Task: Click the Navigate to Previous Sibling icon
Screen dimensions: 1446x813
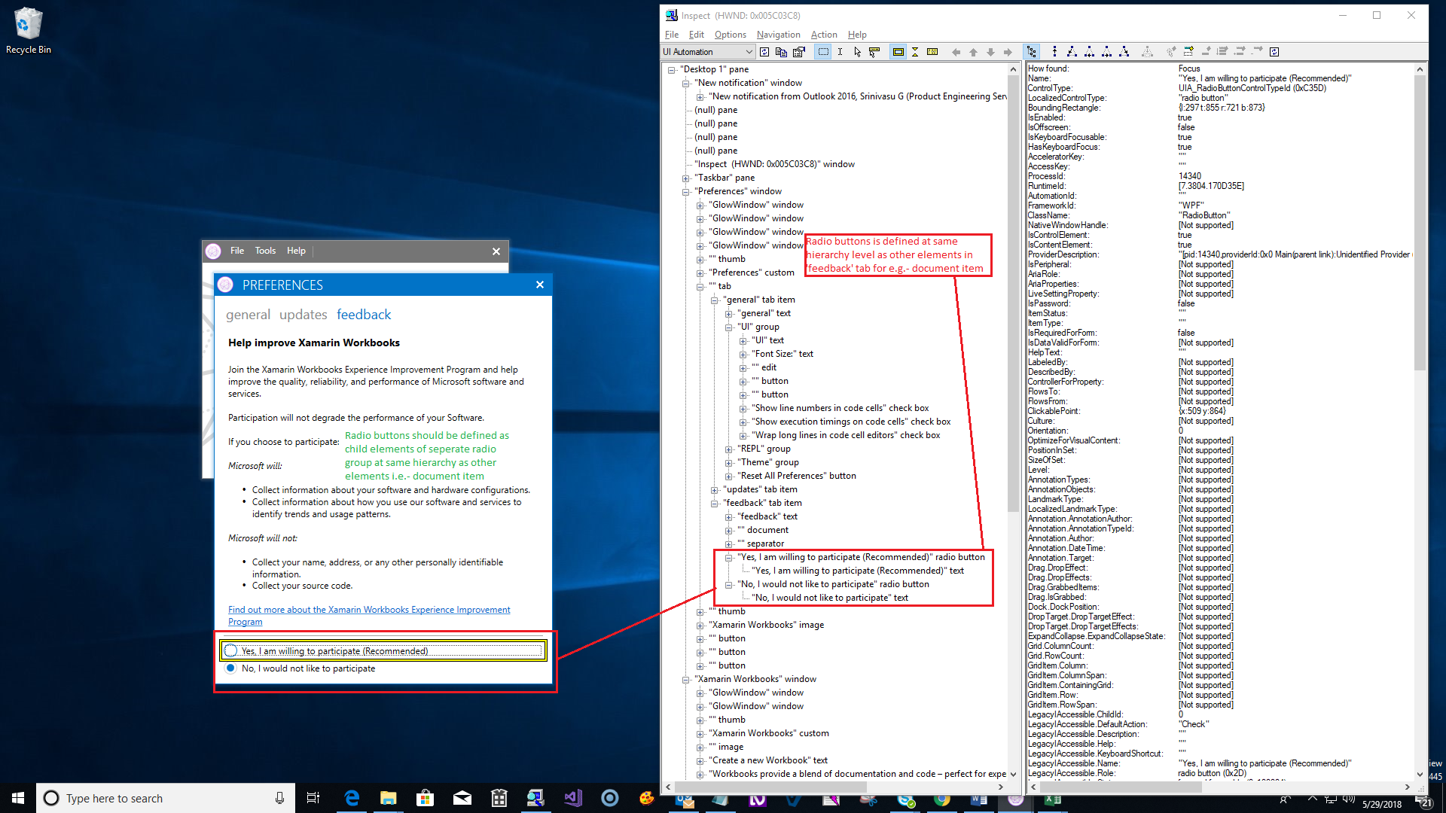Action: point(1089,52)
